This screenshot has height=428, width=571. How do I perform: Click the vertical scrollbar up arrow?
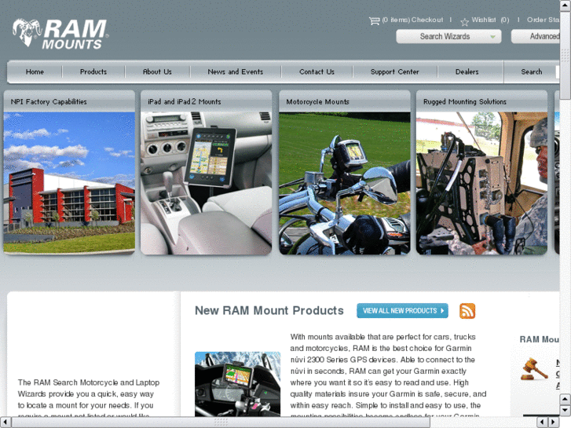click(x=566, y=5)
